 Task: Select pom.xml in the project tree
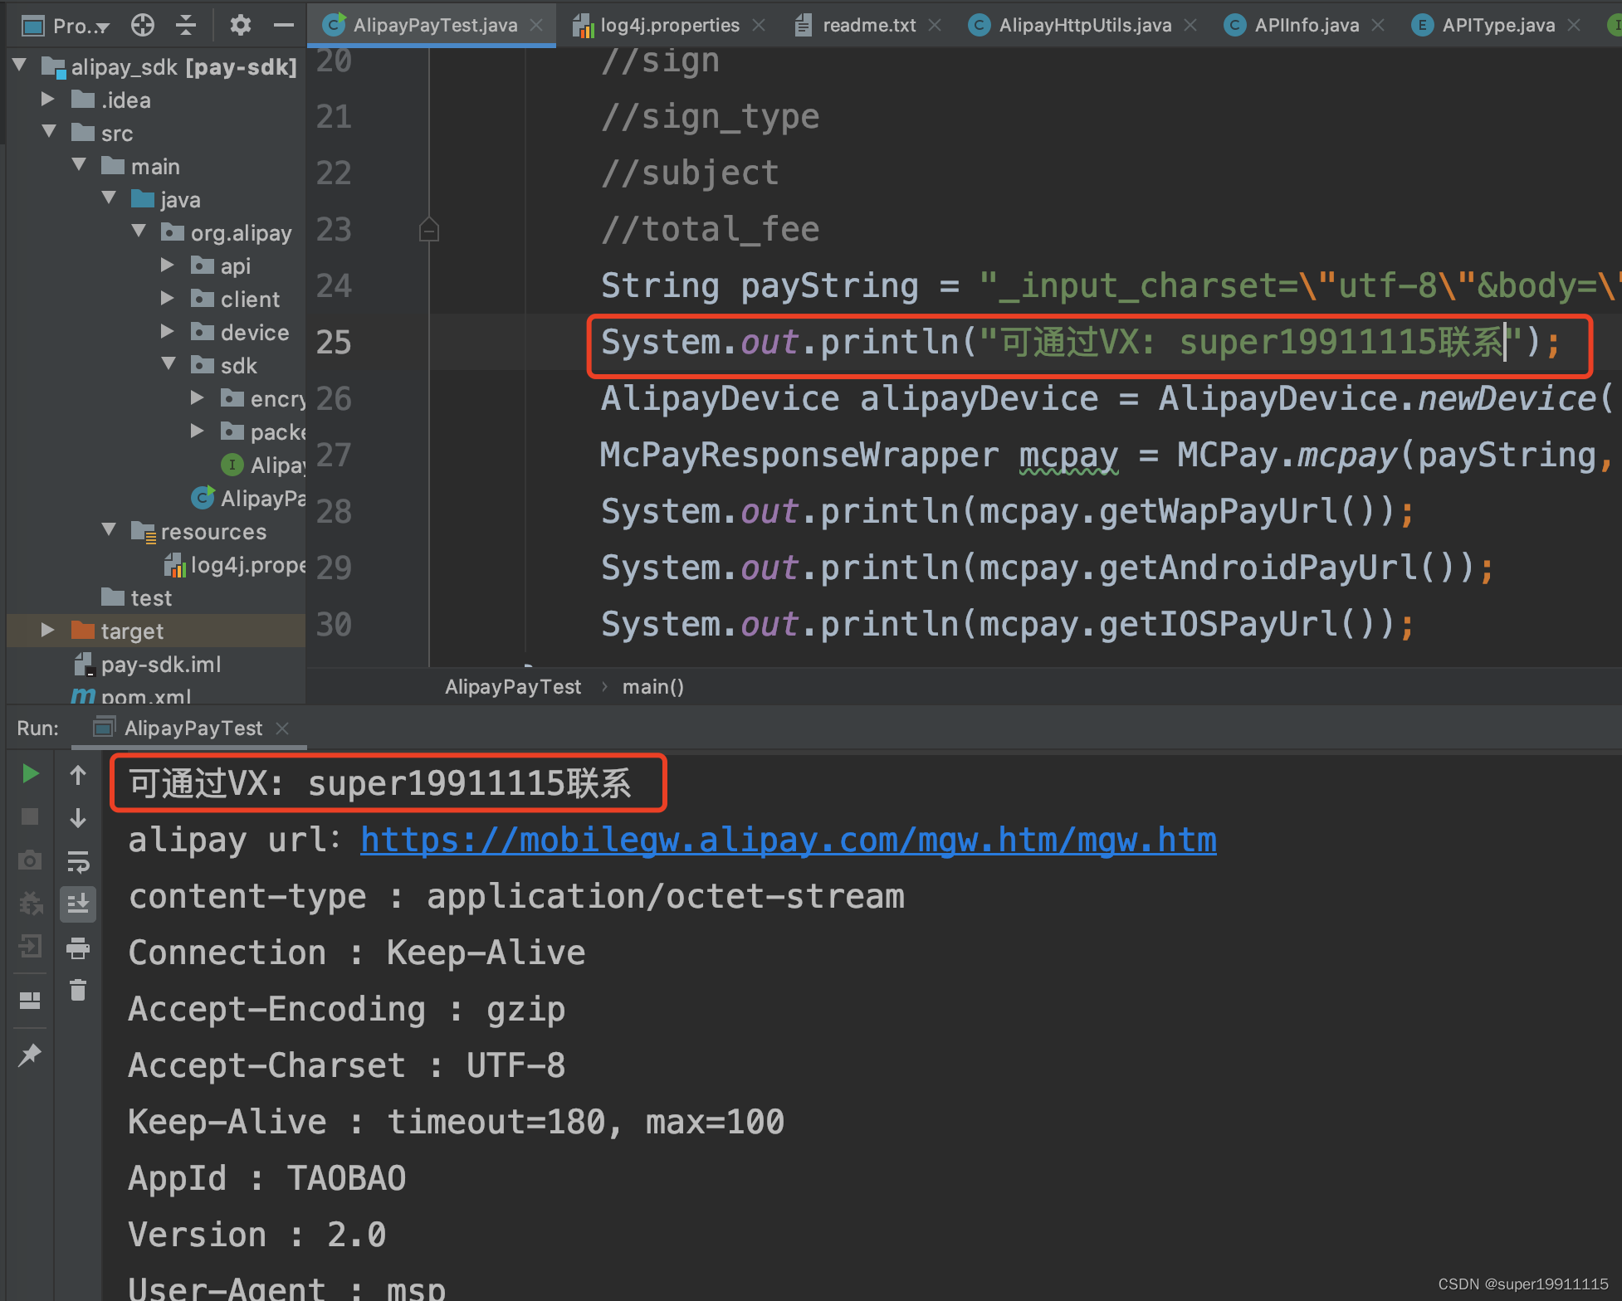(145, 697)
